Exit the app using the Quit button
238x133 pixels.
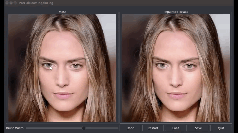[221, 128]
